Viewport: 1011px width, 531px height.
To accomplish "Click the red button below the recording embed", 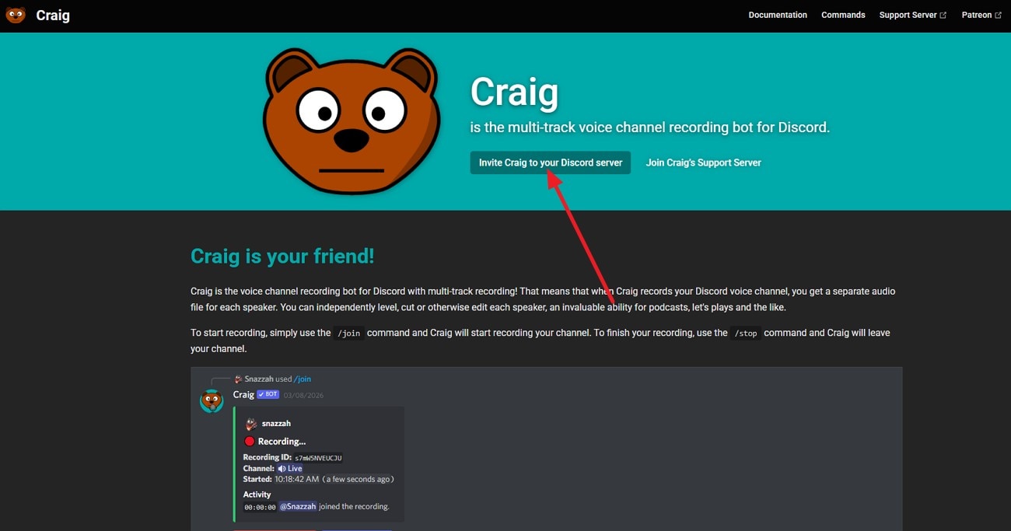I will coord(275,529).
